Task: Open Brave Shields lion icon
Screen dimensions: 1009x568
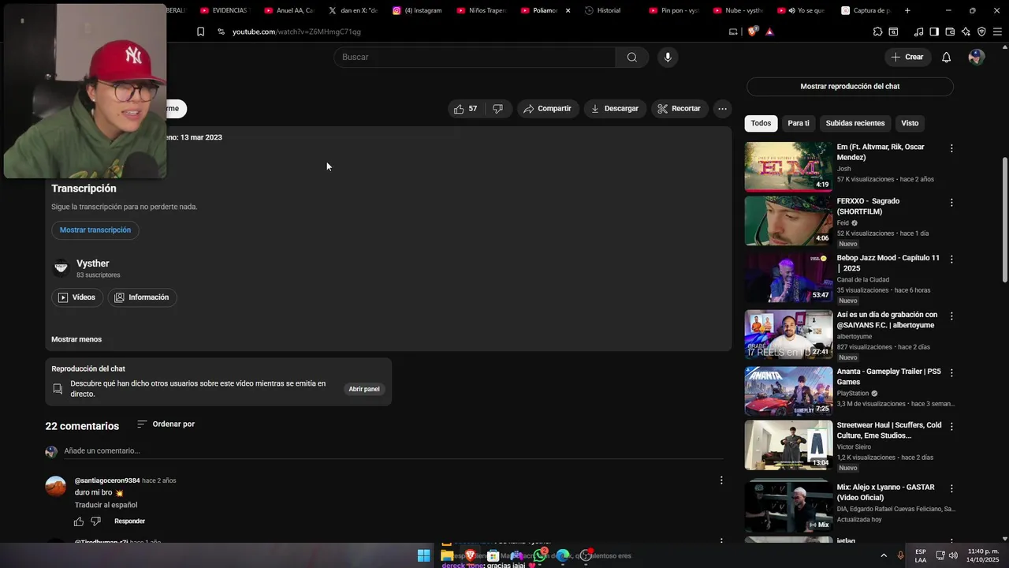Action: 752,32
